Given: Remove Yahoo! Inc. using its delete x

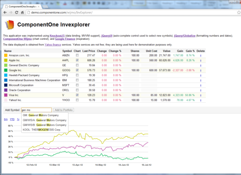Looking at the screenshot, I should pyautogui.click(x=200, y=100).
